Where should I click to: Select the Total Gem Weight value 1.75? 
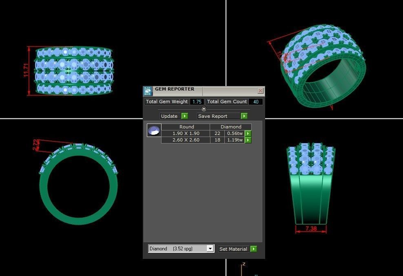coord(197,102)
